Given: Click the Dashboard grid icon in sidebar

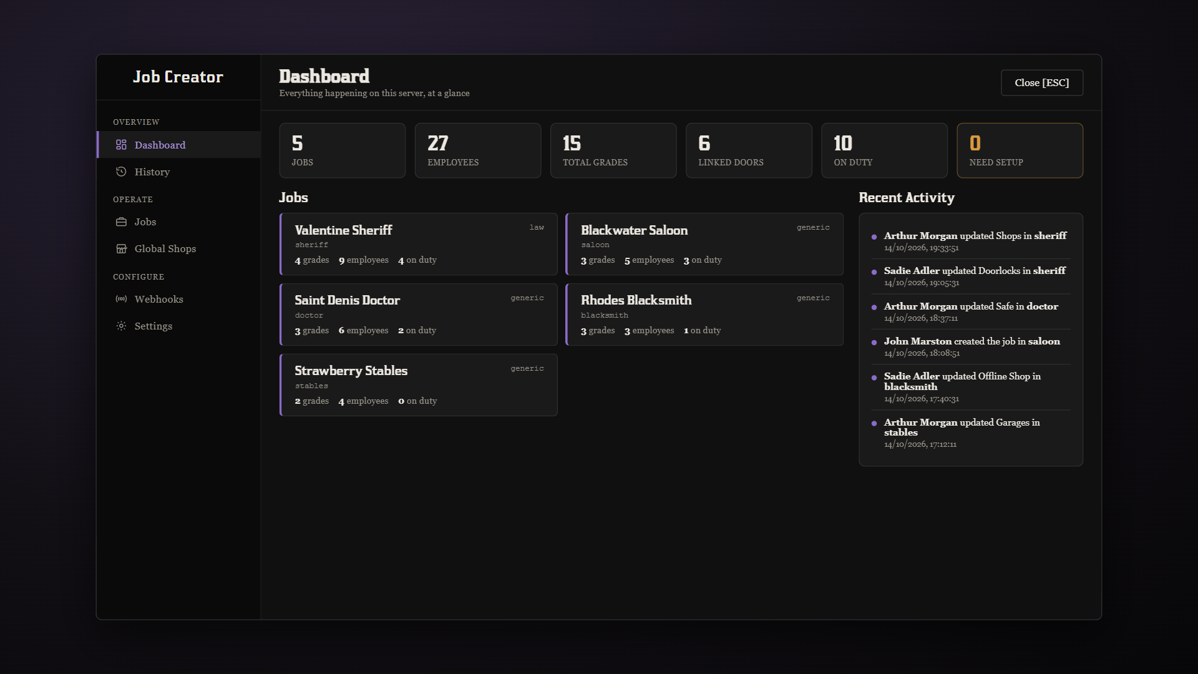Looking at the screenshot, I should pyautogui.click(x=121, y=145).
